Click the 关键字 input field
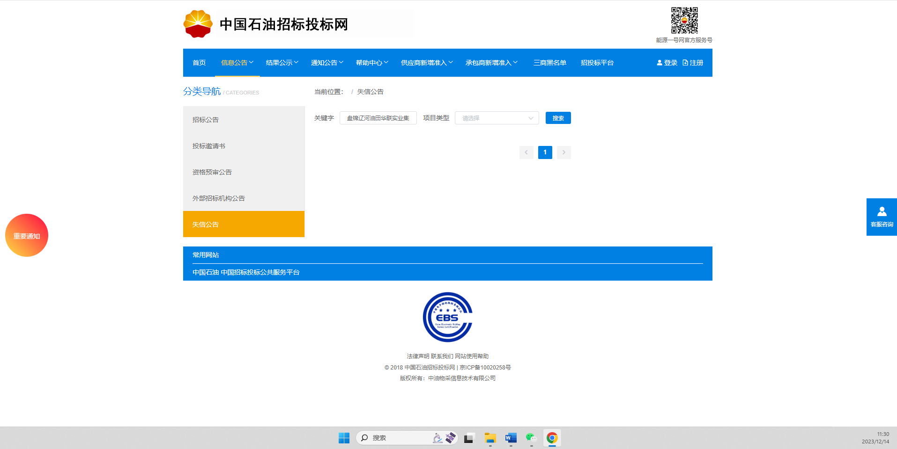897x449 pixels. click(378, 118)
